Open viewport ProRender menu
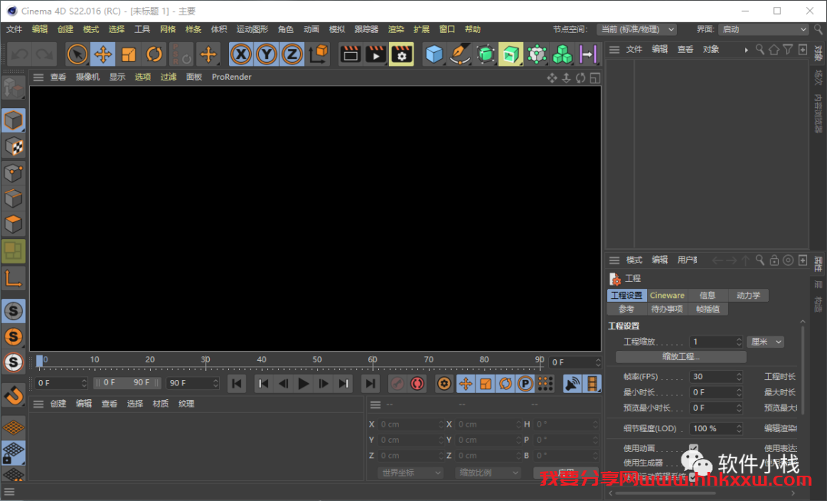827x501 pixels. pyautogui.click(x=231, y=77)
